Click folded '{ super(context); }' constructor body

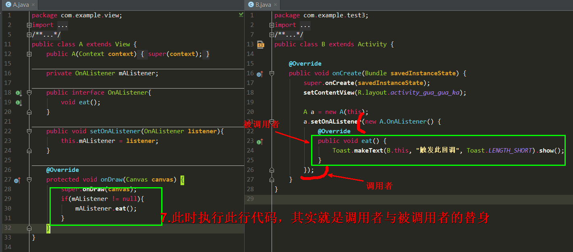(x=174, y=54)
